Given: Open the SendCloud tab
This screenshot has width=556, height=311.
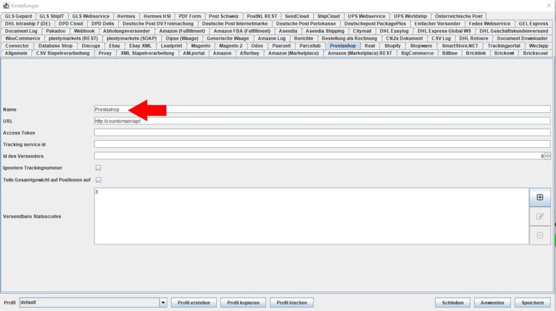Looking at the screenshot, I should pos(297,16).
